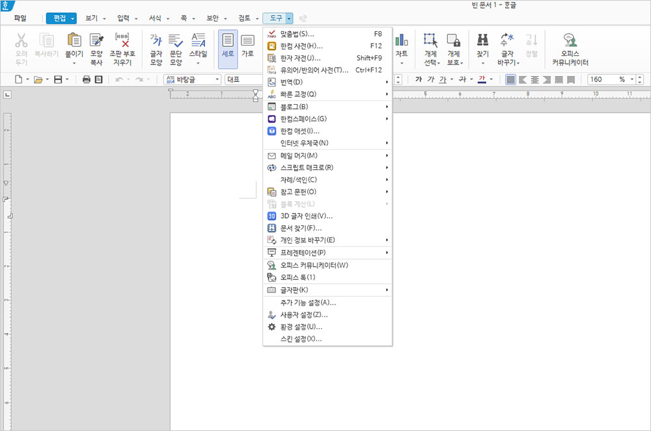Open 문단 모양 paragraph format icon
Screen dimensions: 651x431
[x=176, y=40]
